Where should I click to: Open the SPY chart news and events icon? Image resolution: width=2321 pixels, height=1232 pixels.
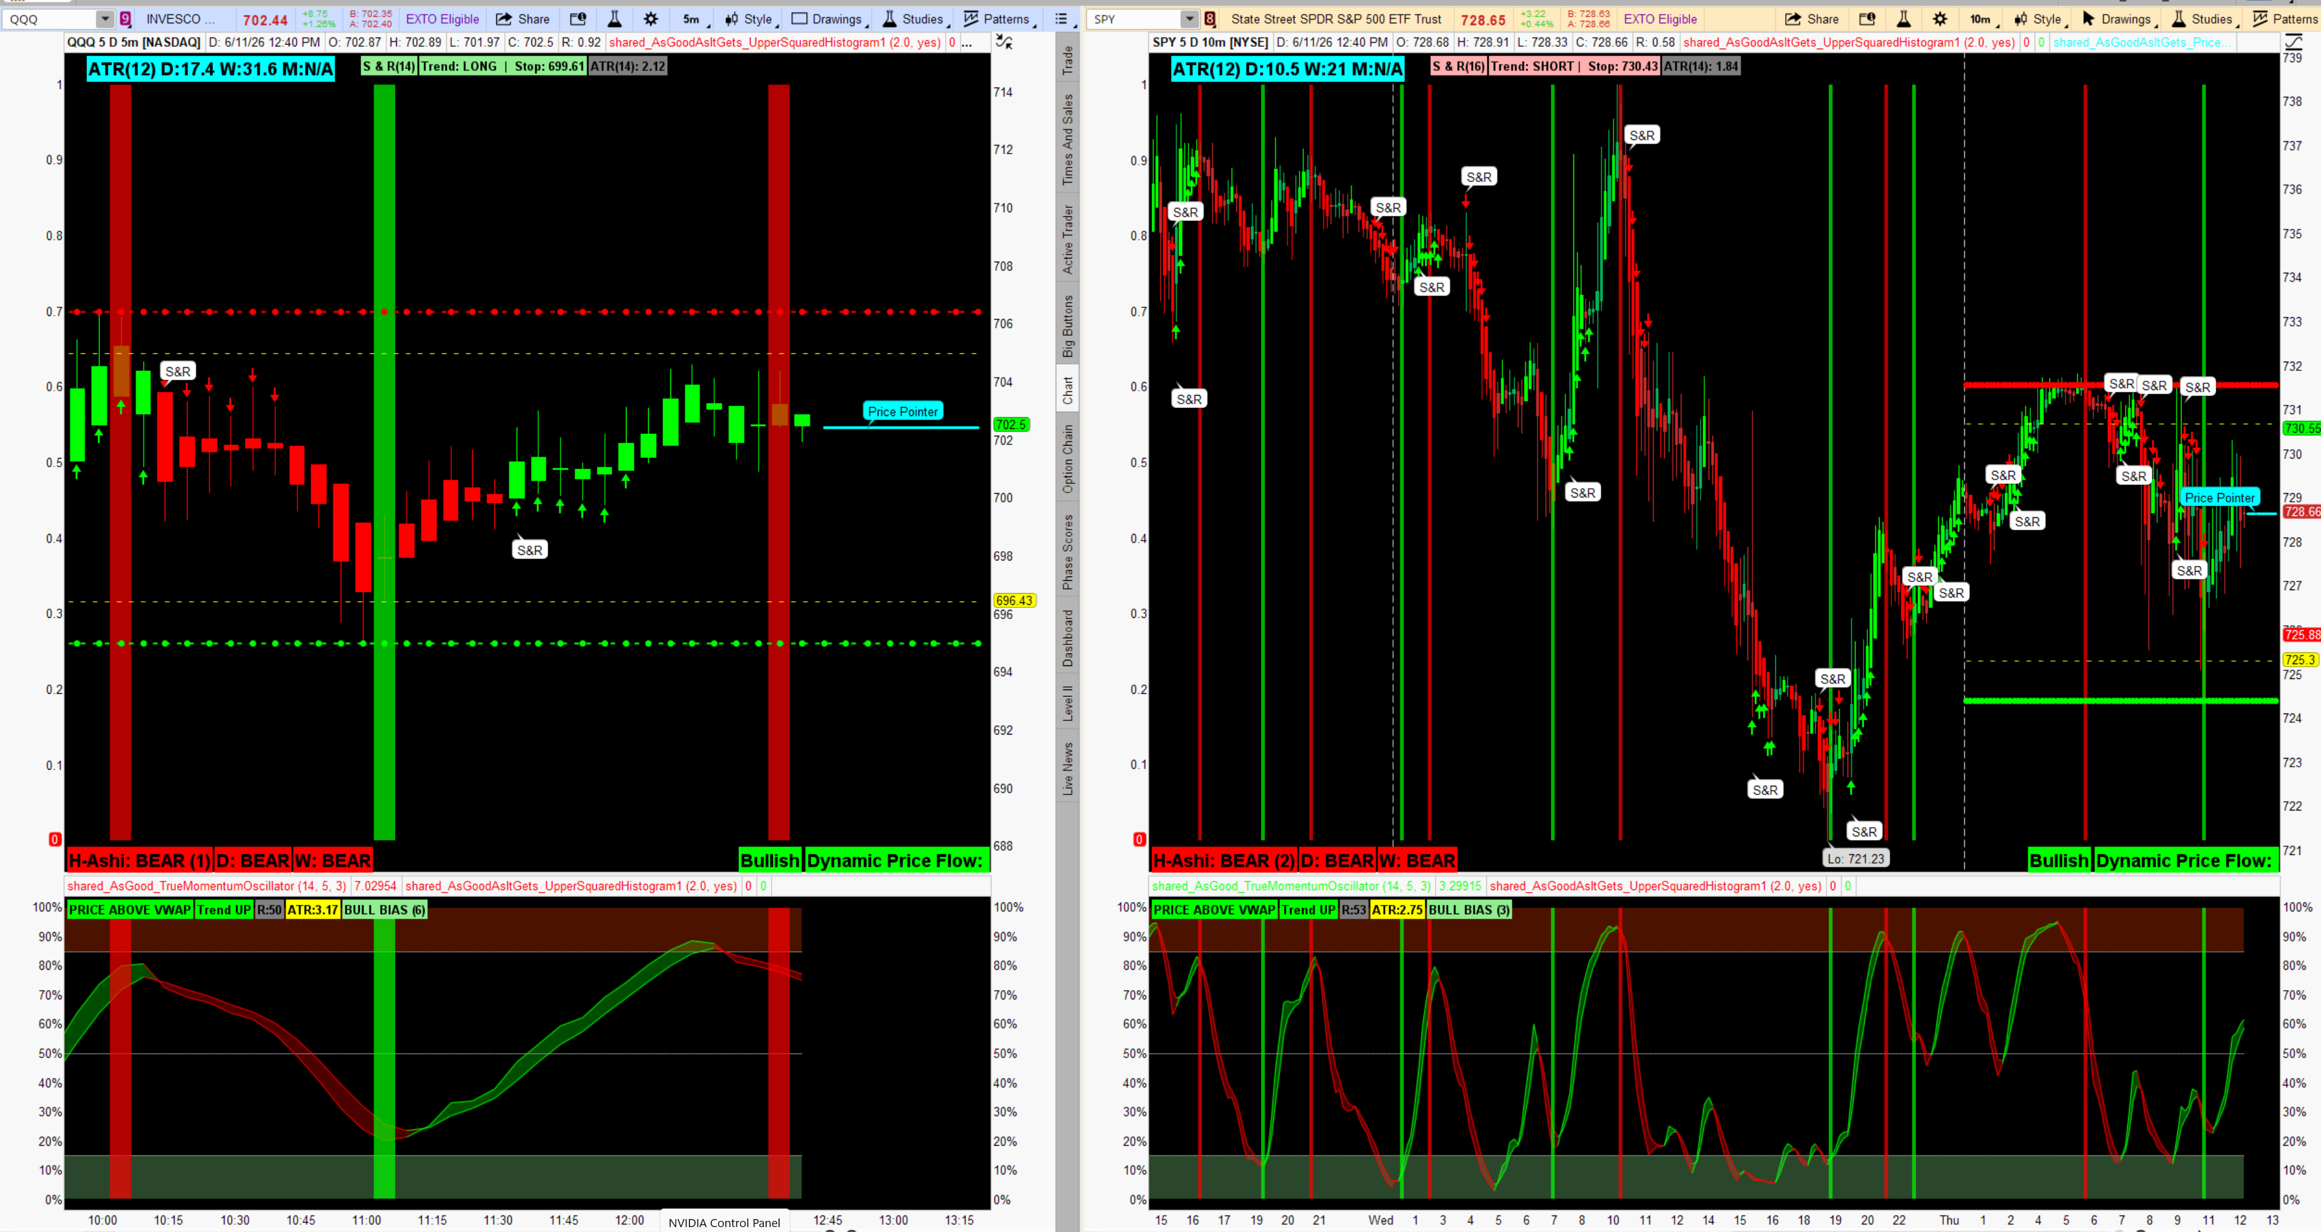[x=1867, y=19]
